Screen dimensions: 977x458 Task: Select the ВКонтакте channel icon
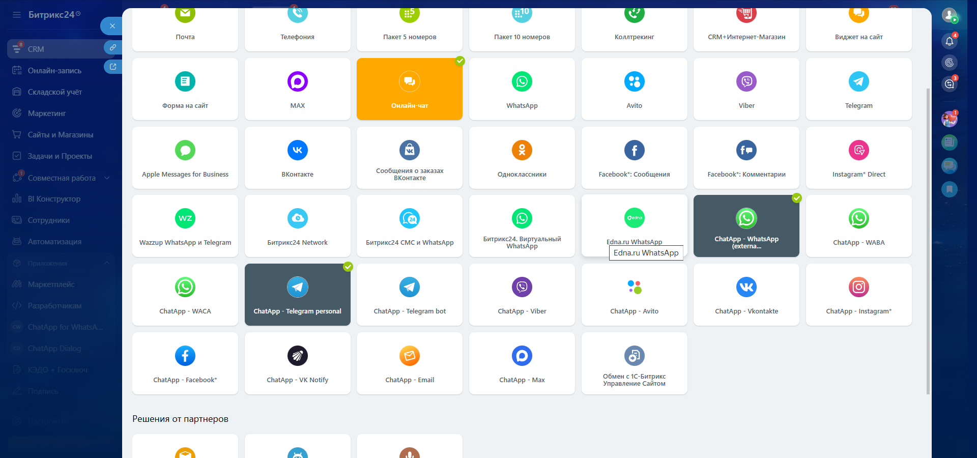tap(297, 150)
